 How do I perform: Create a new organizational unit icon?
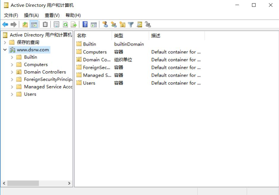122,25
